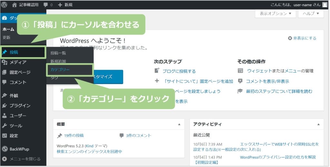Viewport: 330px width, 167px height.
Task: Click the bubble icon beside 3件のコメント
Action: [x=121, y=136]
